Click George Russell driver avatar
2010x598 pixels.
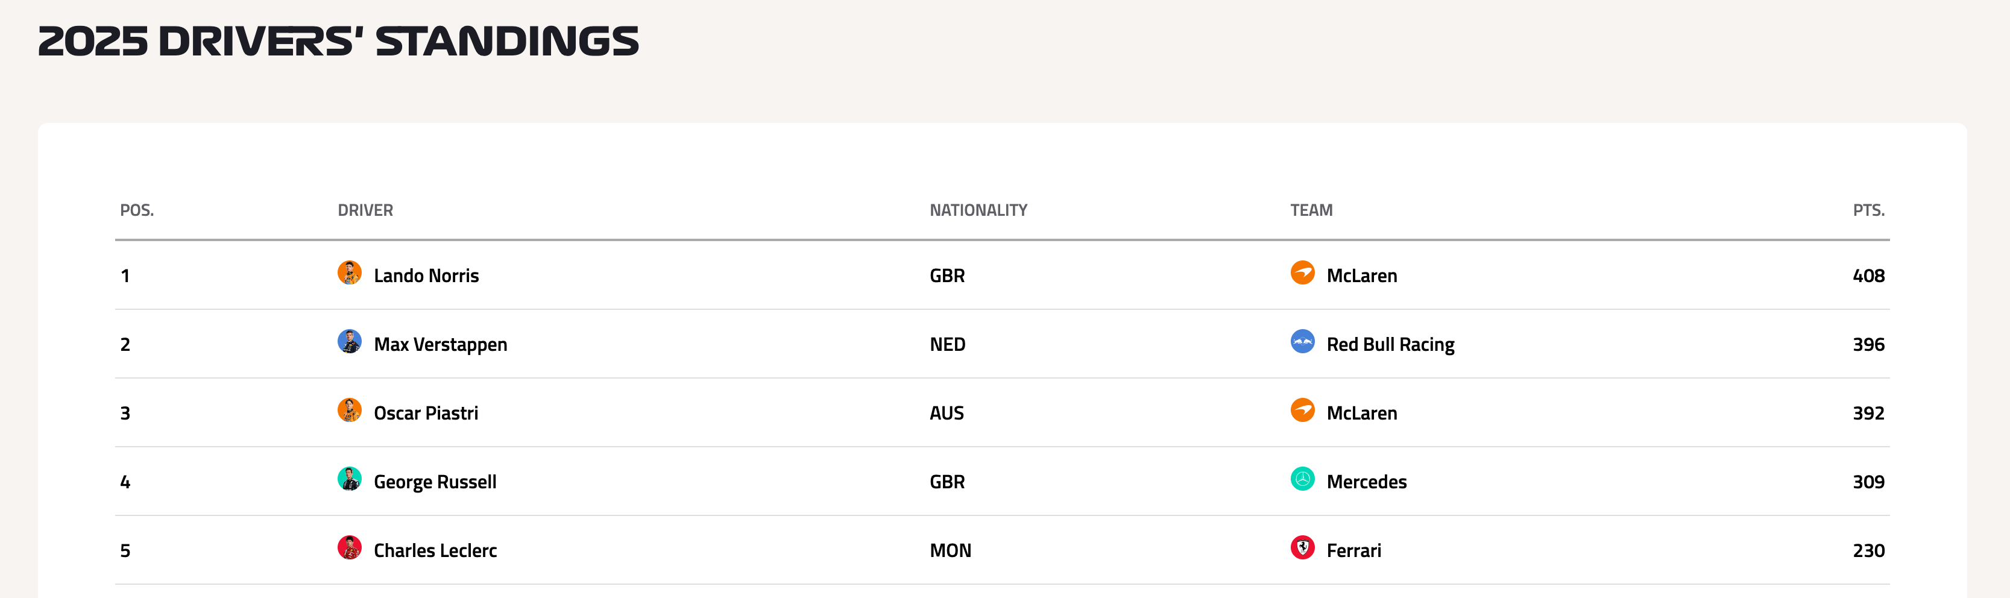pyautogui.click(x=350, y=479)
